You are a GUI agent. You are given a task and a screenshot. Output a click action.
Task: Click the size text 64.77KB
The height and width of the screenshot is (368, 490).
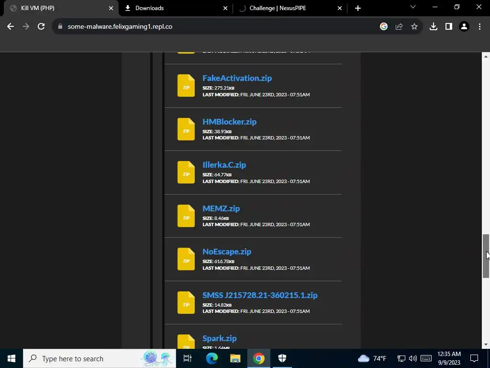[223, 174]
